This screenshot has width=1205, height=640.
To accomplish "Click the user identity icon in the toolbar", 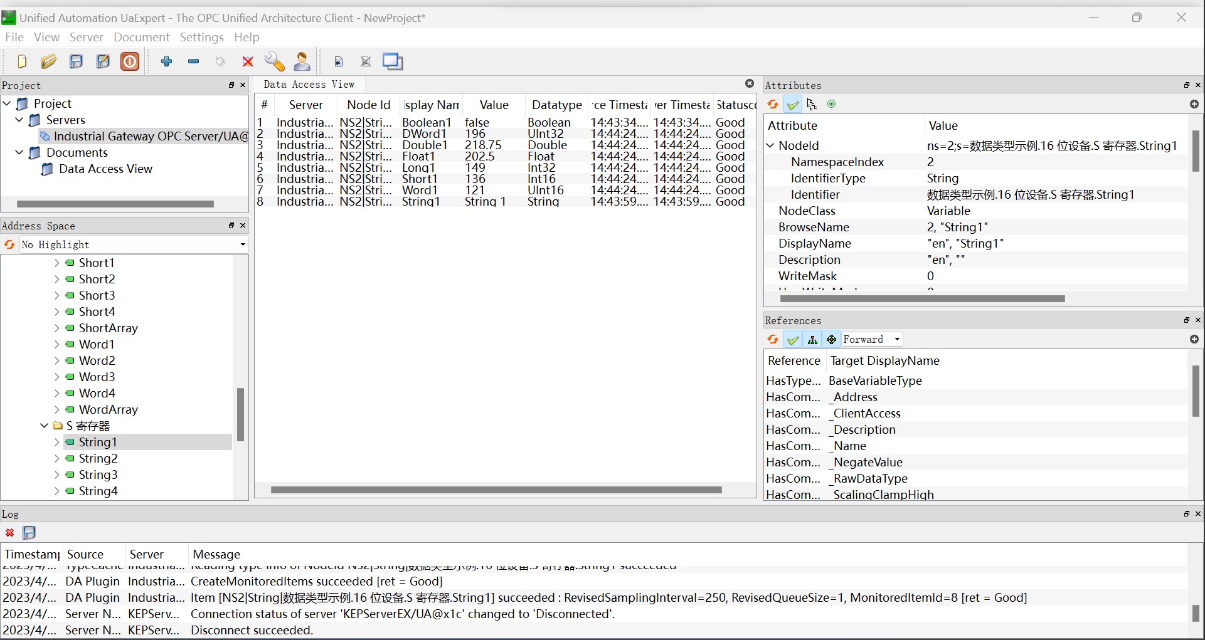I will (x=302, y=61).
